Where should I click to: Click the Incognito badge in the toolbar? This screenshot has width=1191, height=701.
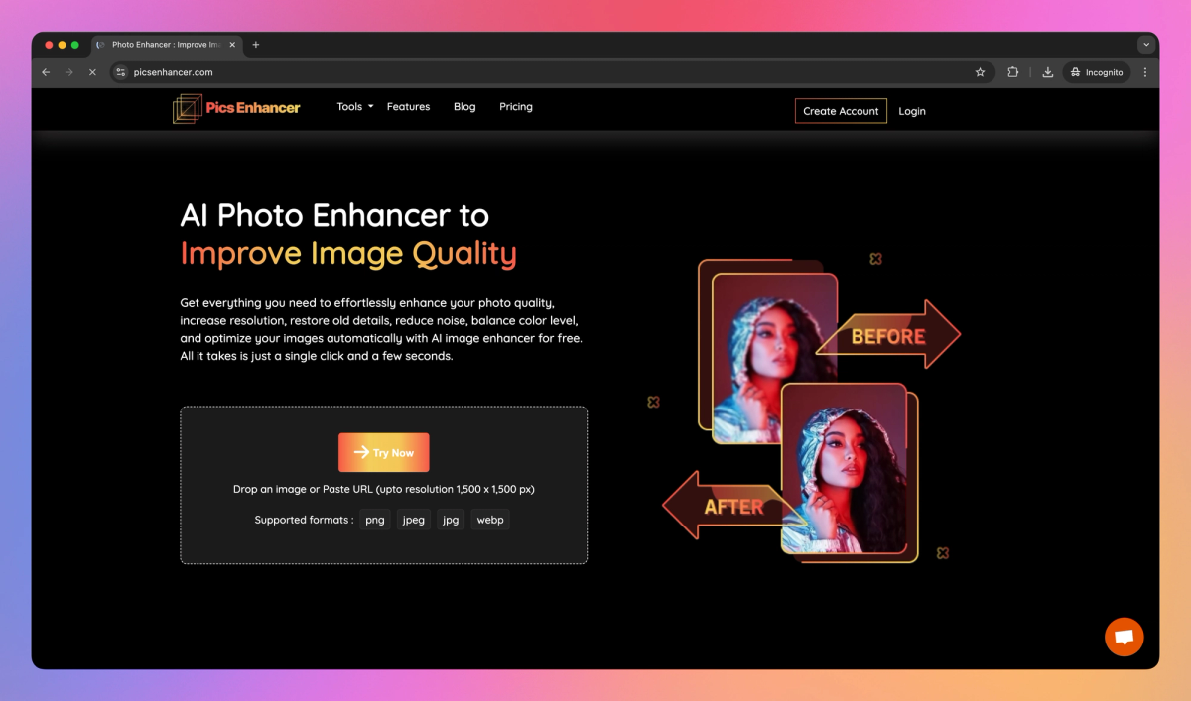(1096, 72)
